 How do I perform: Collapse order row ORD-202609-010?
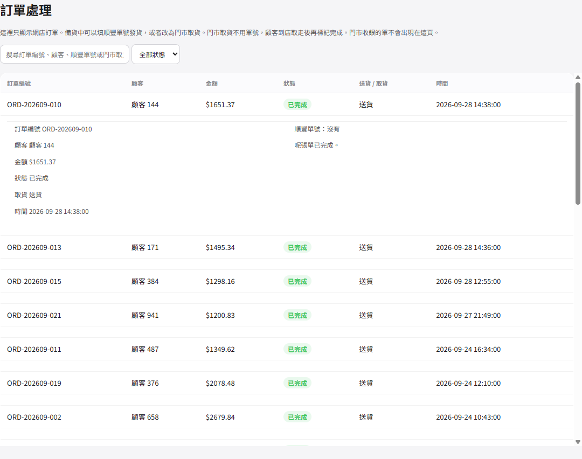pyautogui.click(x=287, y=105)
